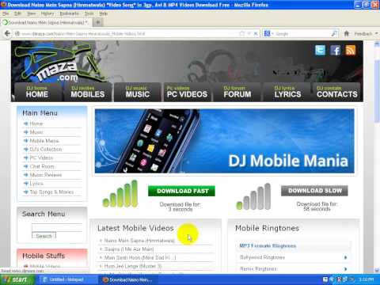Bookmark this page with the star icon
This screenshot has height=285, width=380.
(241, 33)
